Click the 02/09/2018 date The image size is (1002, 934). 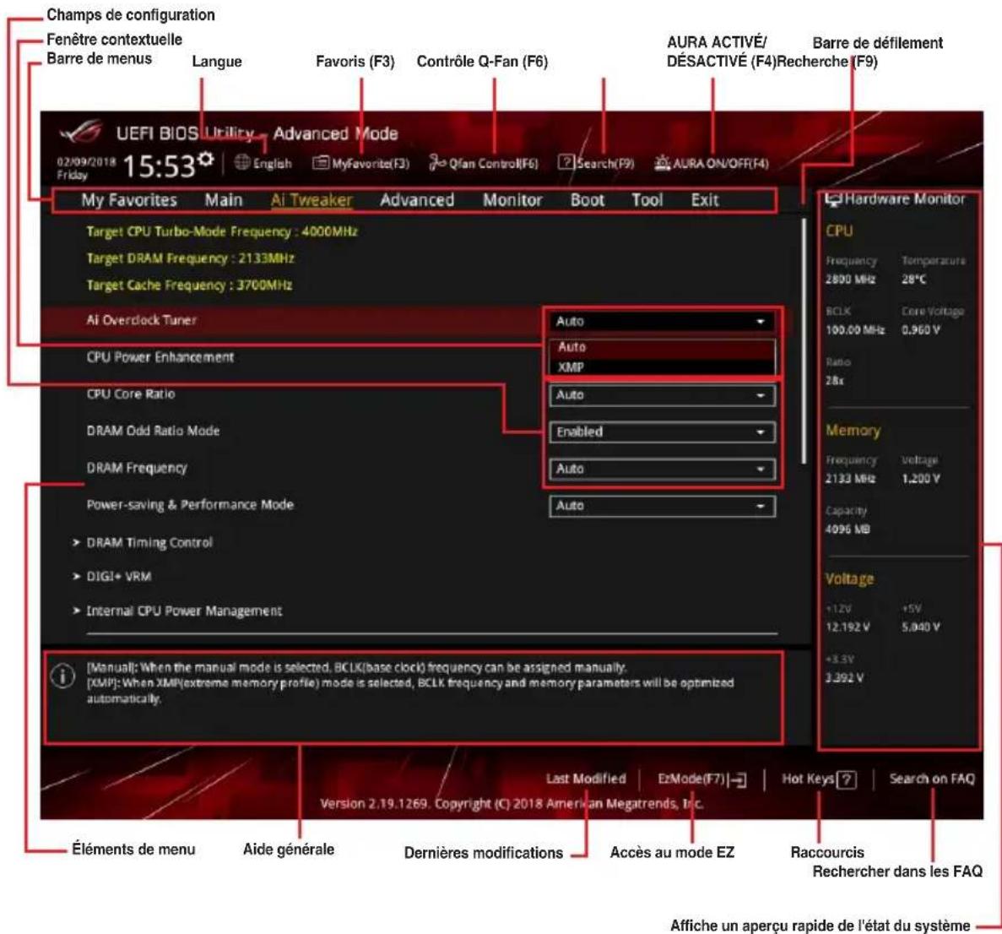coord(86,162)
